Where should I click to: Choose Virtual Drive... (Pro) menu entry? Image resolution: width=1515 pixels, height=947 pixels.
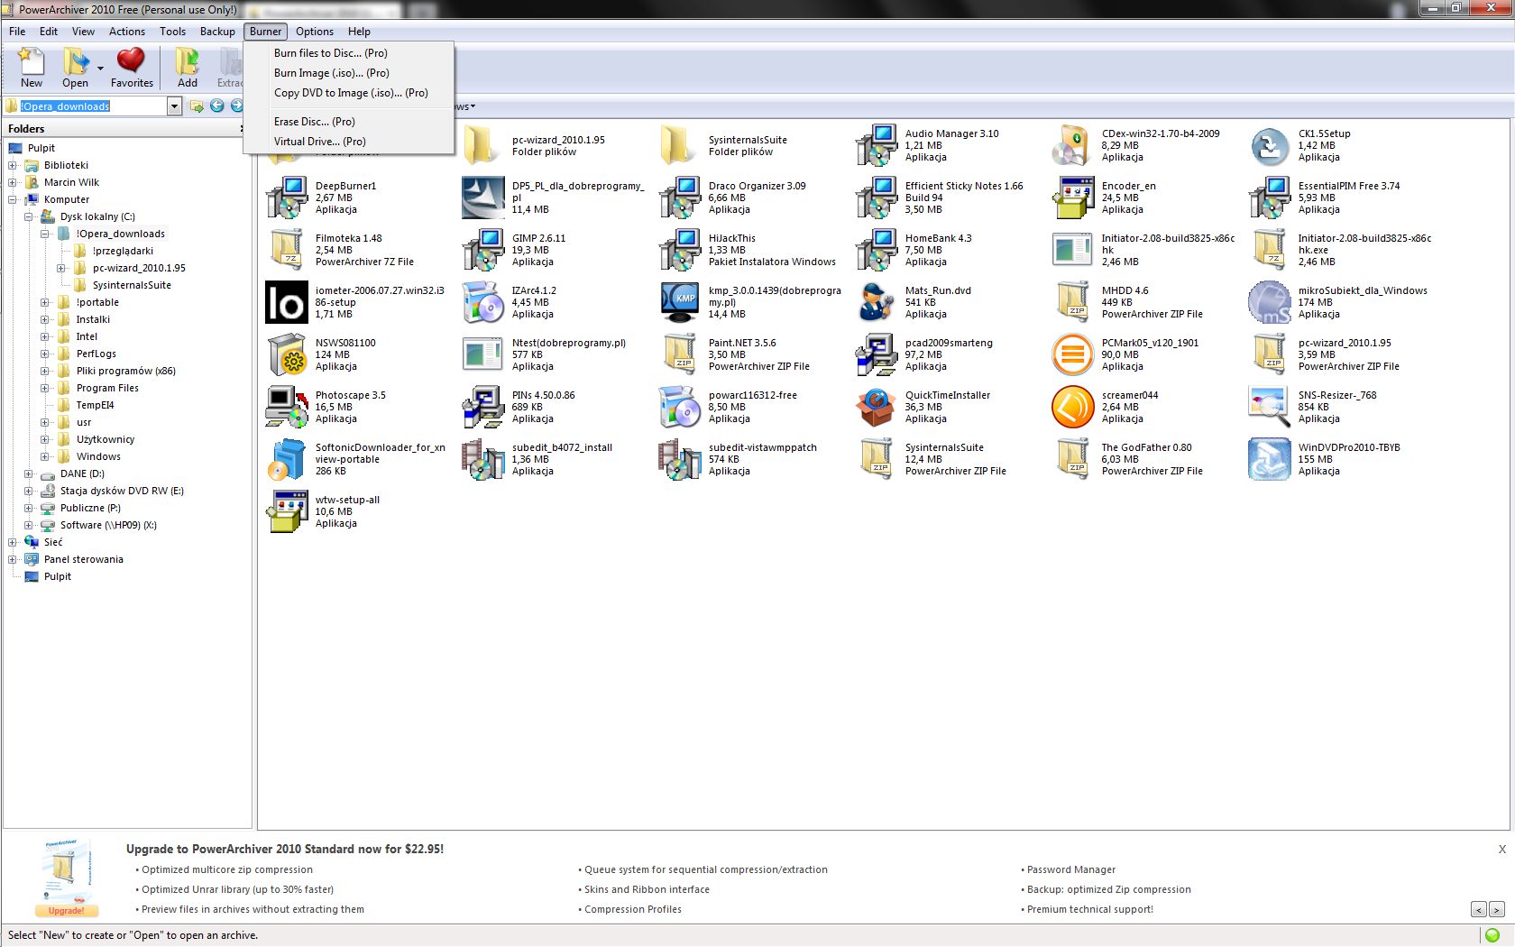[x=348, y=142]
